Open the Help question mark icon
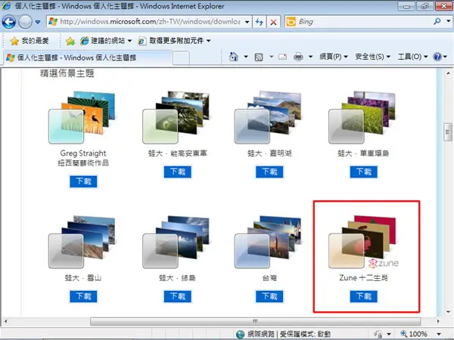Image resolution: width=454 pixels, height=340 pixels. (x=437, y=57)
